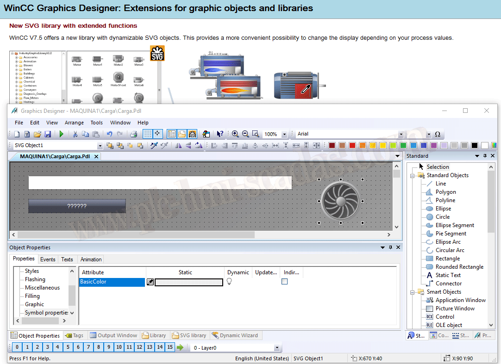Click the color picker icon beside BasicColor
Viewport: 501px width, 364px height.
click(150, 282)
